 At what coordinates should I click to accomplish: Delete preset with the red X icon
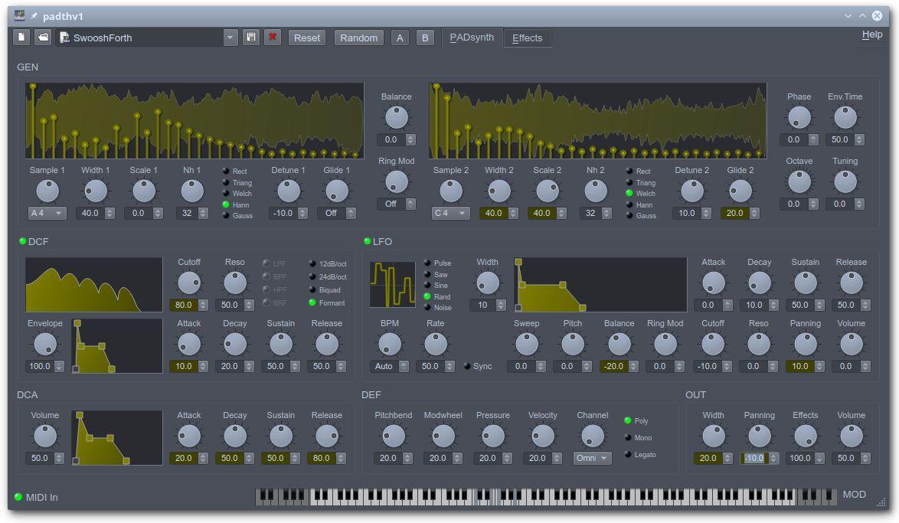pyautogui.click(x=273, y=38)
